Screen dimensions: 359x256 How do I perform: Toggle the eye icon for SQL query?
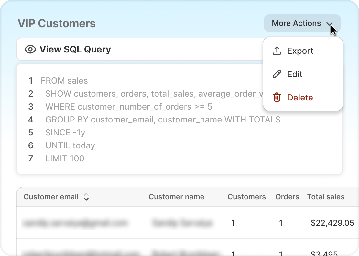[30, 49]
